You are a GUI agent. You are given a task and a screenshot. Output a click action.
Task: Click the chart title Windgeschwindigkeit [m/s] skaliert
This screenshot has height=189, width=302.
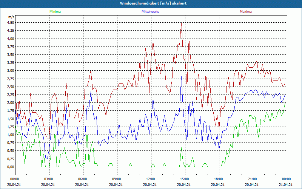(x=153, y=3)
